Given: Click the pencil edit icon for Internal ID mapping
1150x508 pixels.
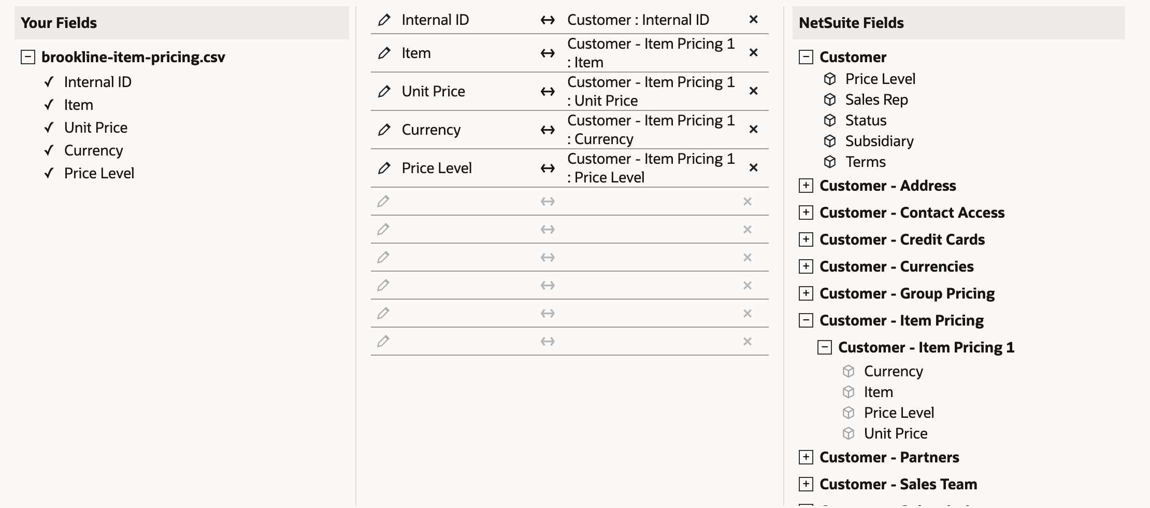Looking at the screenshot, I should click(x=384, y=20).
